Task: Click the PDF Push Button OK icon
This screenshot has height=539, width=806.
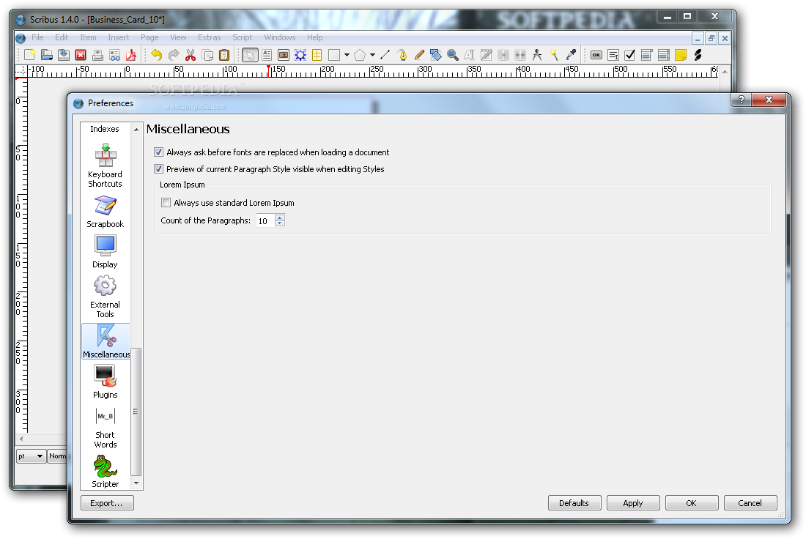Action: click(x=596, y=55)
